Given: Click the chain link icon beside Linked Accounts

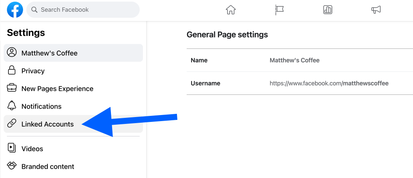Looking at the screenshot, I should click(12, 123).
